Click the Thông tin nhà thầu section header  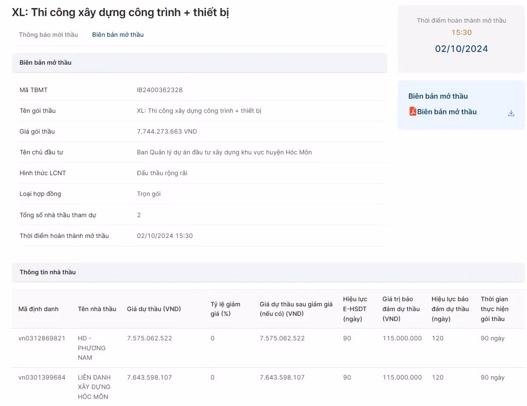[x=48, y=272]
